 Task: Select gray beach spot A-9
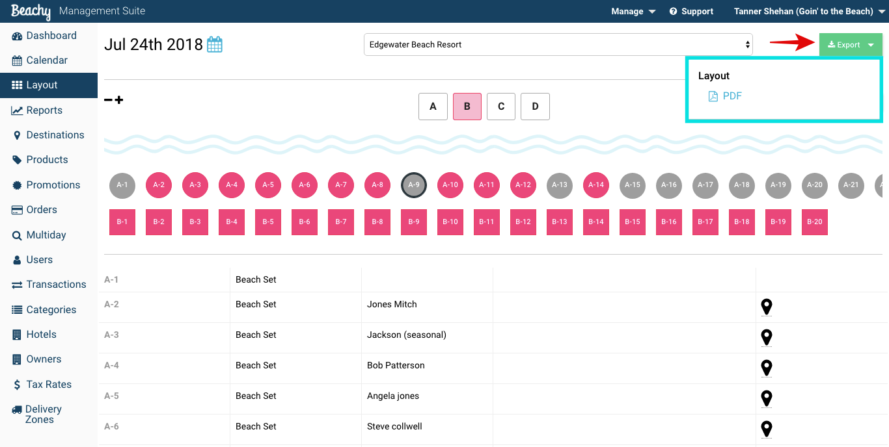point(414,185)
